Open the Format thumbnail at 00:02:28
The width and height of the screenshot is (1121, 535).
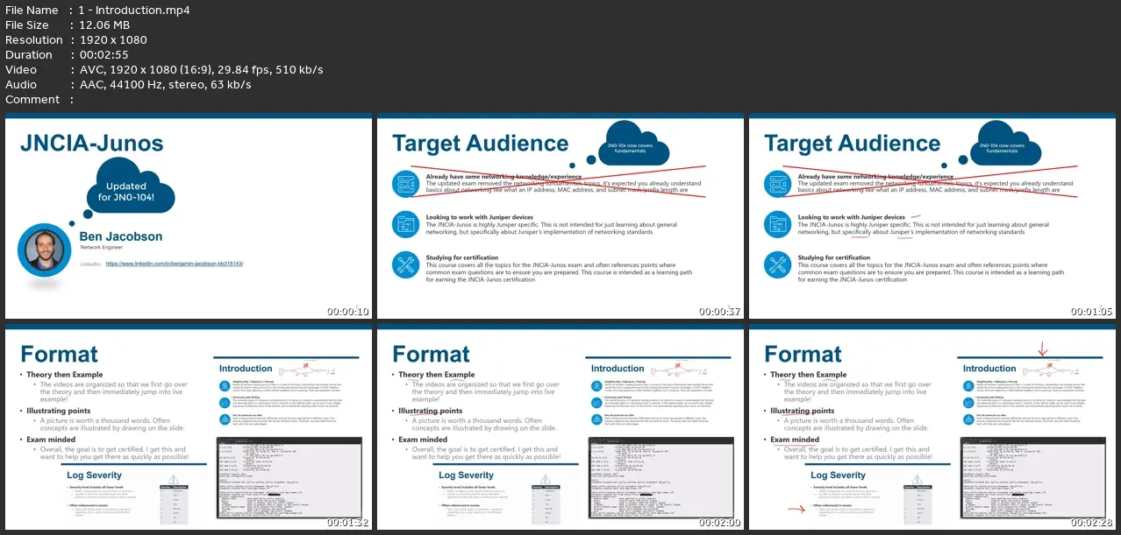tap(932, 428)
